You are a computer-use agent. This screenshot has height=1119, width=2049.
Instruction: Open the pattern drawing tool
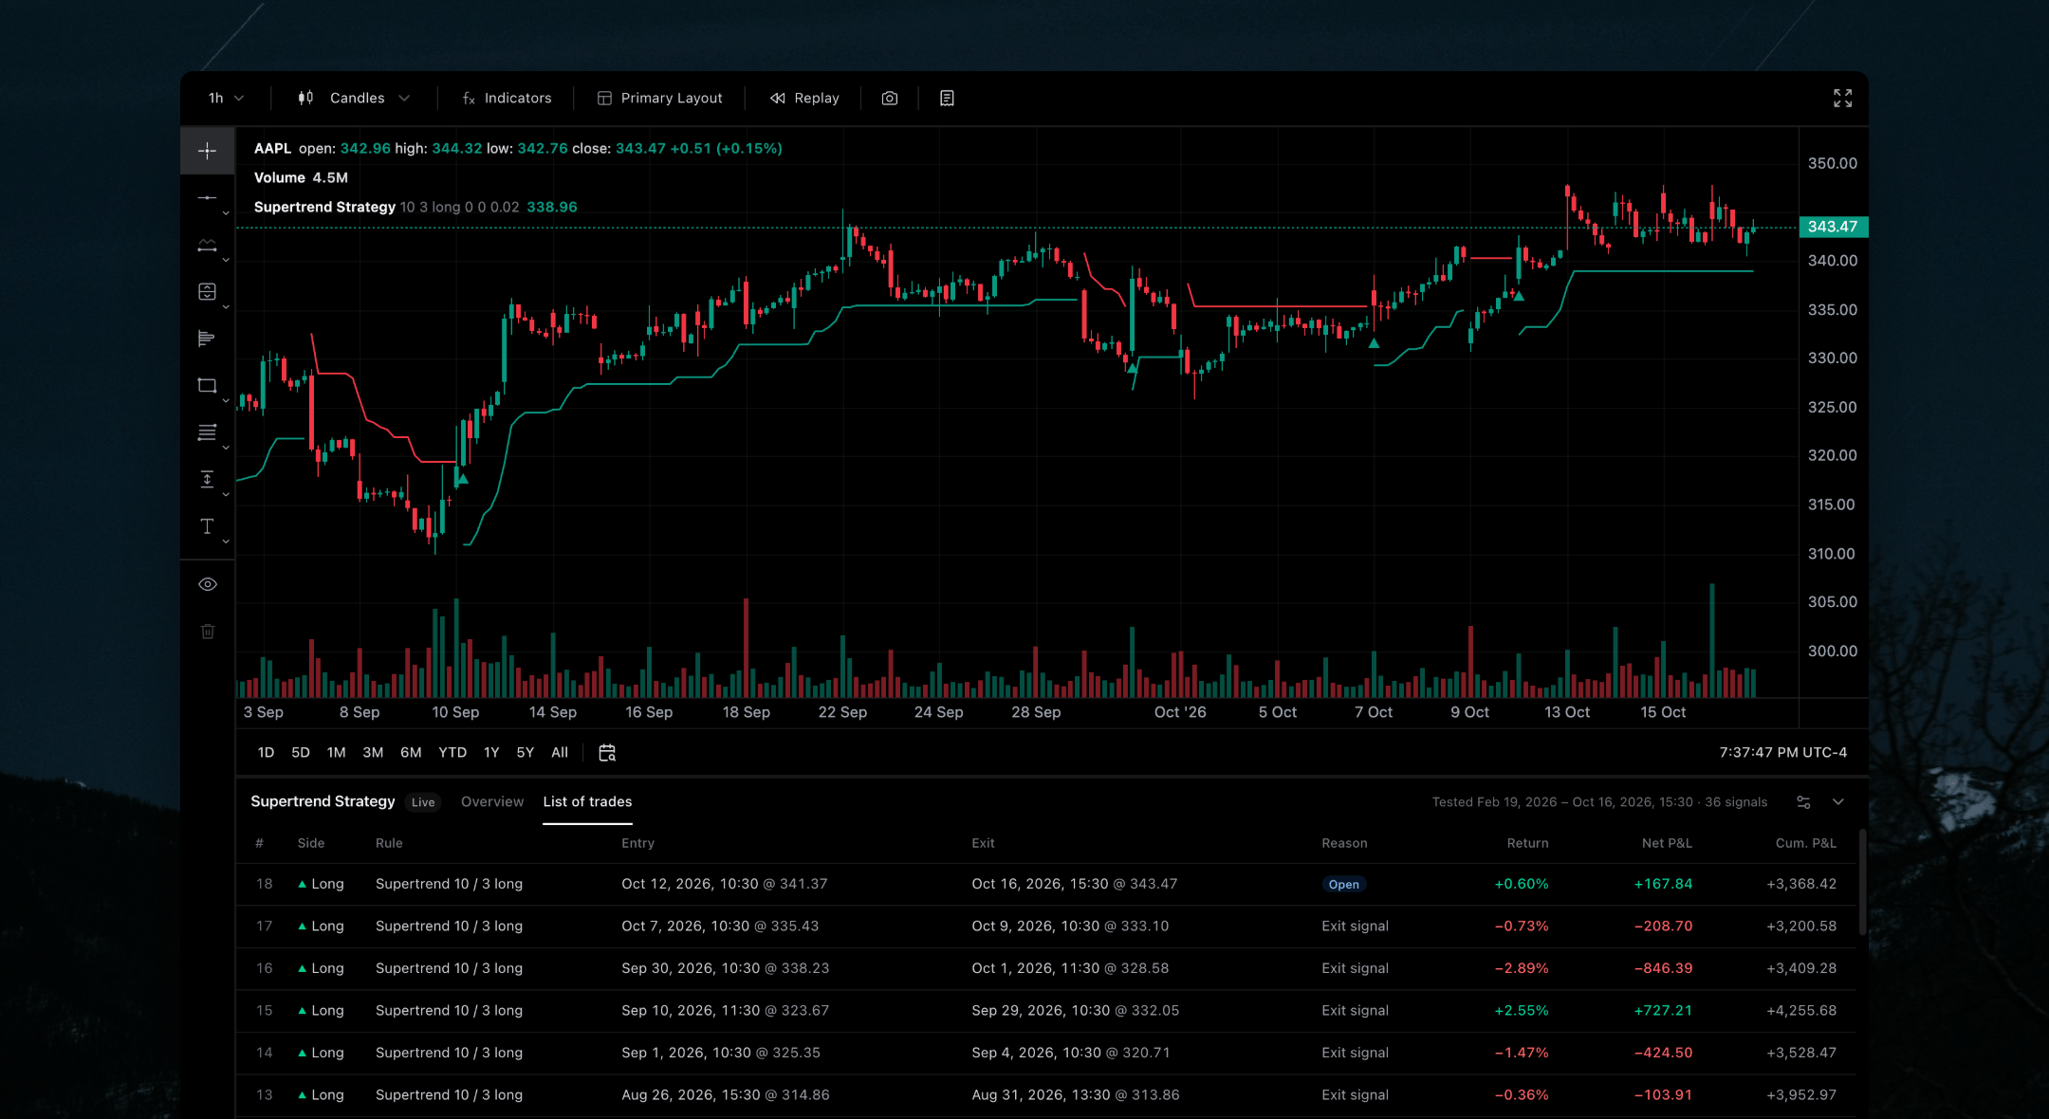[x=207, y=245]
